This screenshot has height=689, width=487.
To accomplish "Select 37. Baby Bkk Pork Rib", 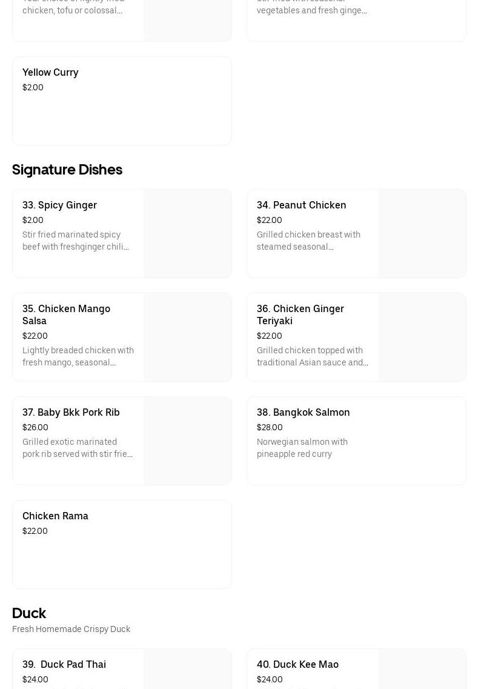I will tap(71, 412).
